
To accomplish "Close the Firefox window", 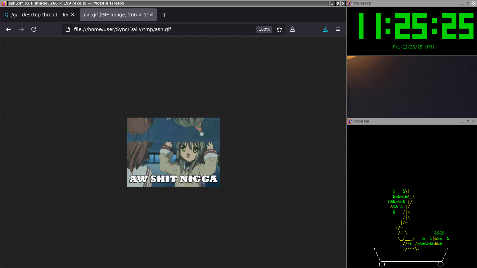I will coord(343,3).
